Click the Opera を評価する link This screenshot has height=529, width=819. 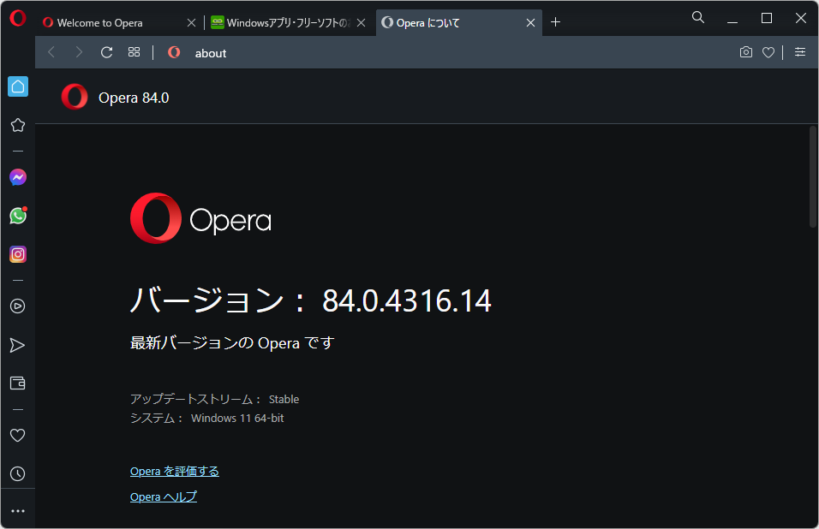click(x=174, y=471)
